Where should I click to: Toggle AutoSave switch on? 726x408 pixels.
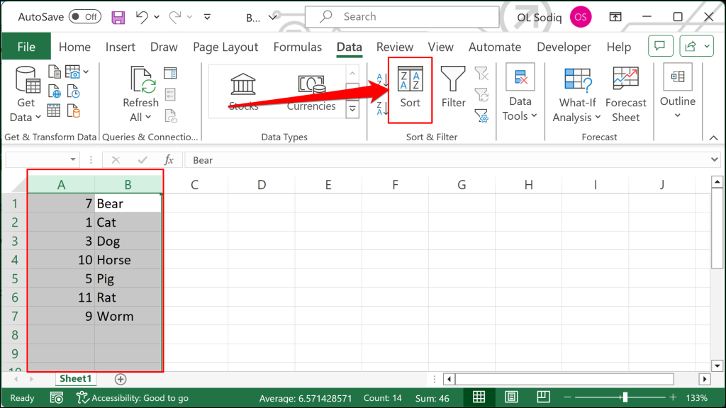coord(85,17)
